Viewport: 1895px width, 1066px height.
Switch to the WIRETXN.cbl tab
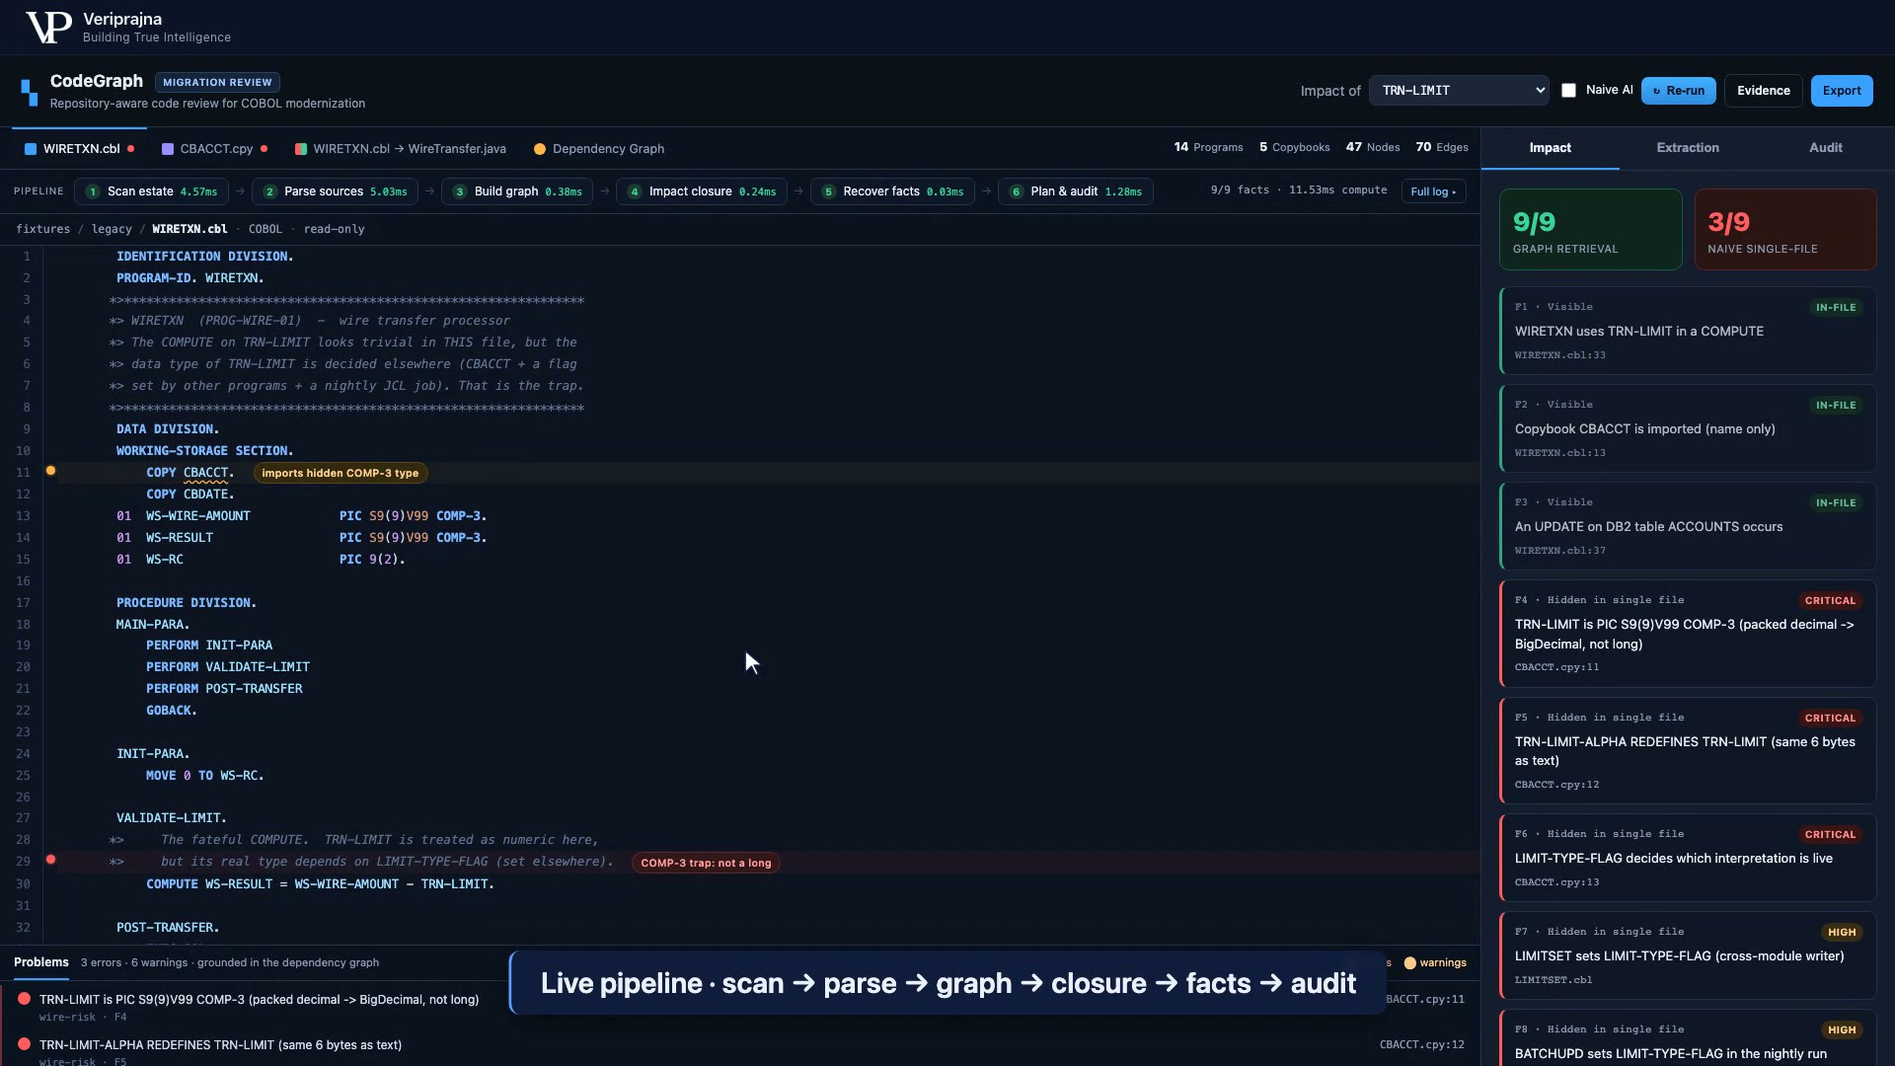click(x=79, y=149)
